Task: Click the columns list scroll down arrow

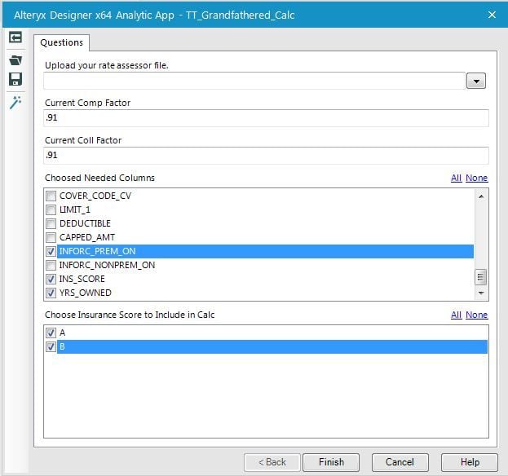Action: [x=481, y=293]
